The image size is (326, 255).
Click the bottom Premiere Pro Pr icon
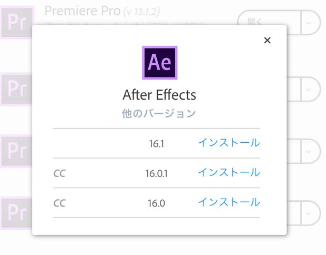tap(16, 213)
